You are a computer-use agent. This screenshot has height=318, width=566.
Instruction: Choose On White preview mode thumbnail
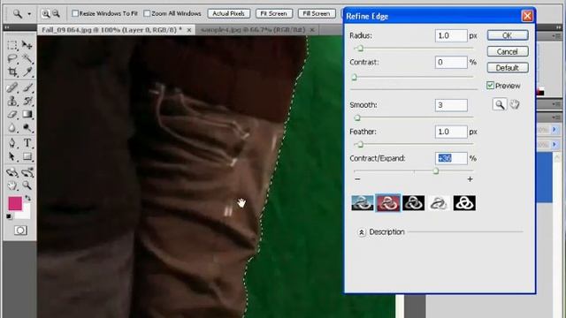(439, 203)
